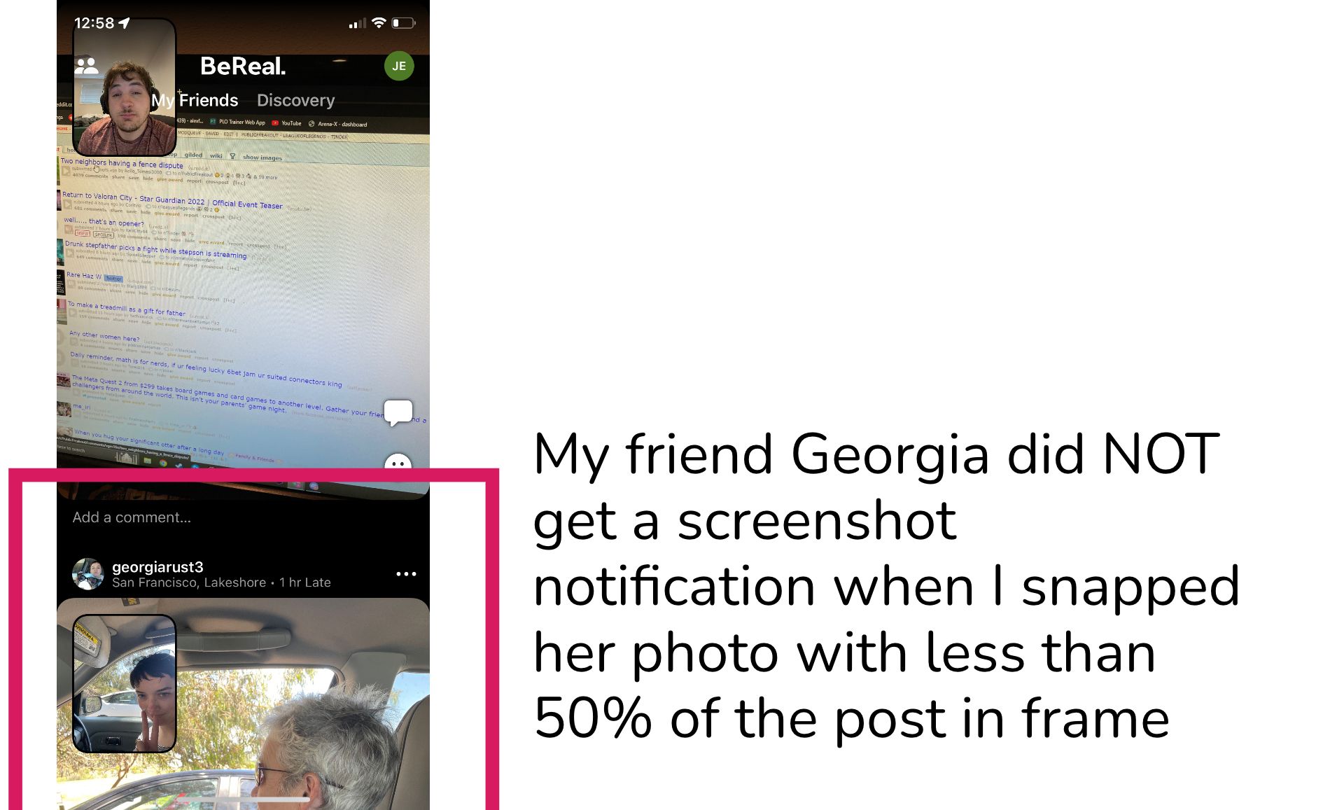Switch to the My Friends tab
This screenshot has width=1344, height=810.
[x=195, y=100]
